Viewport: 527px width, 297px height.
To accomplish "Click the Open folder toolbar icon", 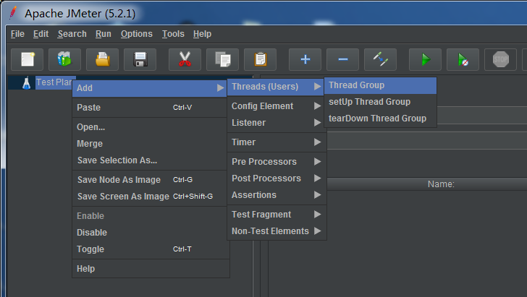I will [103, 59].
